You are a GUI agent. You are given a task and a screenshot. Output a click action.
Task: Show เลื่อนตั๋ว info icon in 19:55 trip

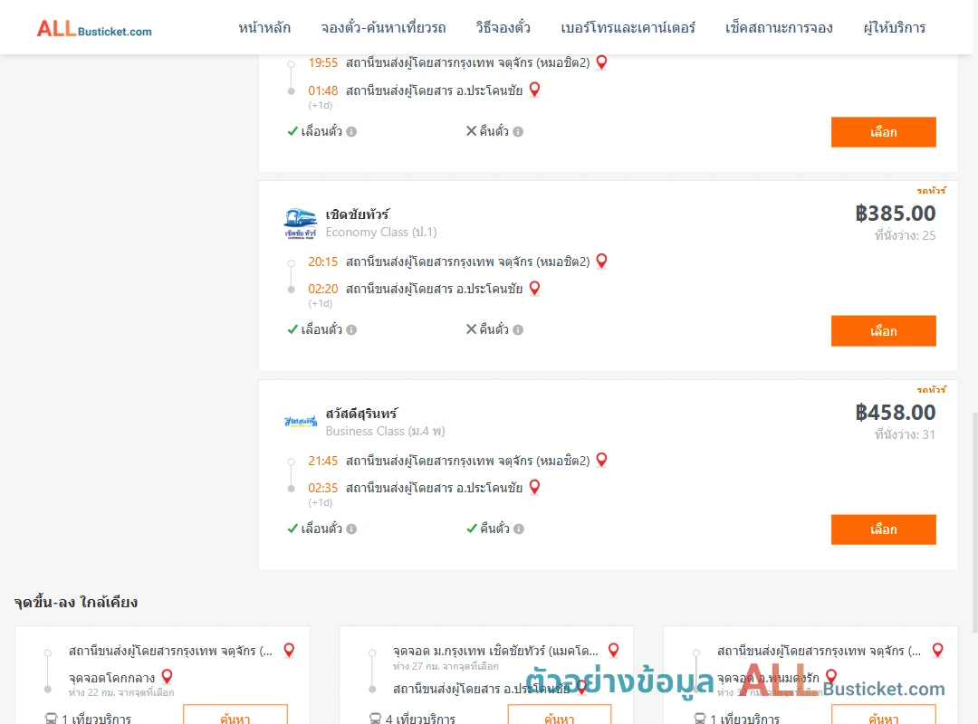tap(351, 131)
